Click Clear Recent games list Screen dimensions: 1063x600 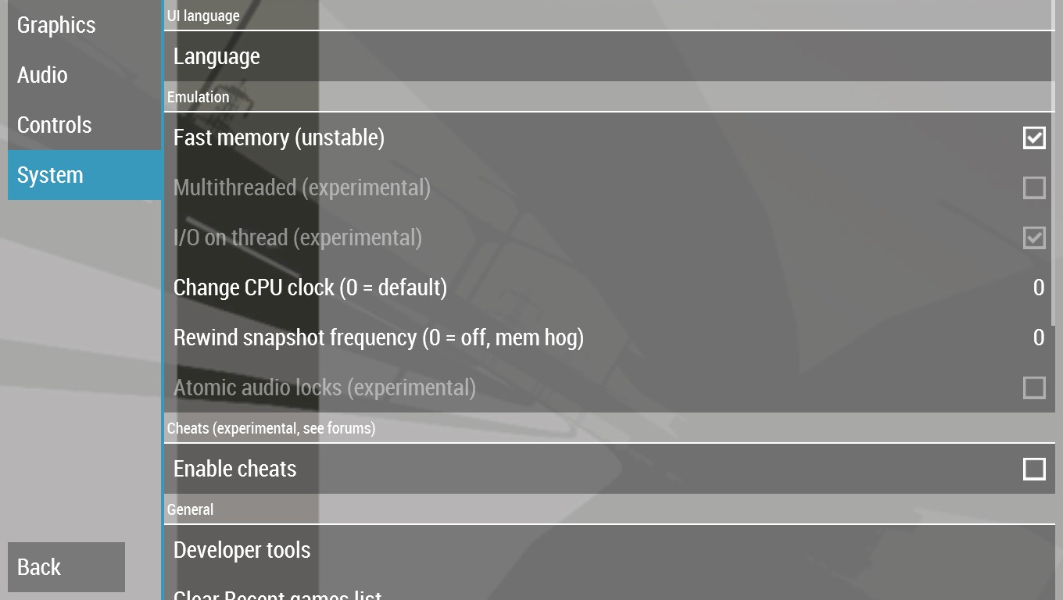click(x=277, y=594)
